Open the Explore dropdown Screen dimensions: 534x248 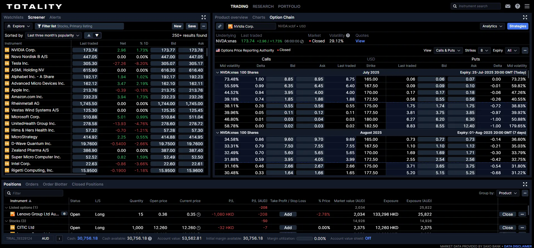pyautogui.click(x=18, y=26)
